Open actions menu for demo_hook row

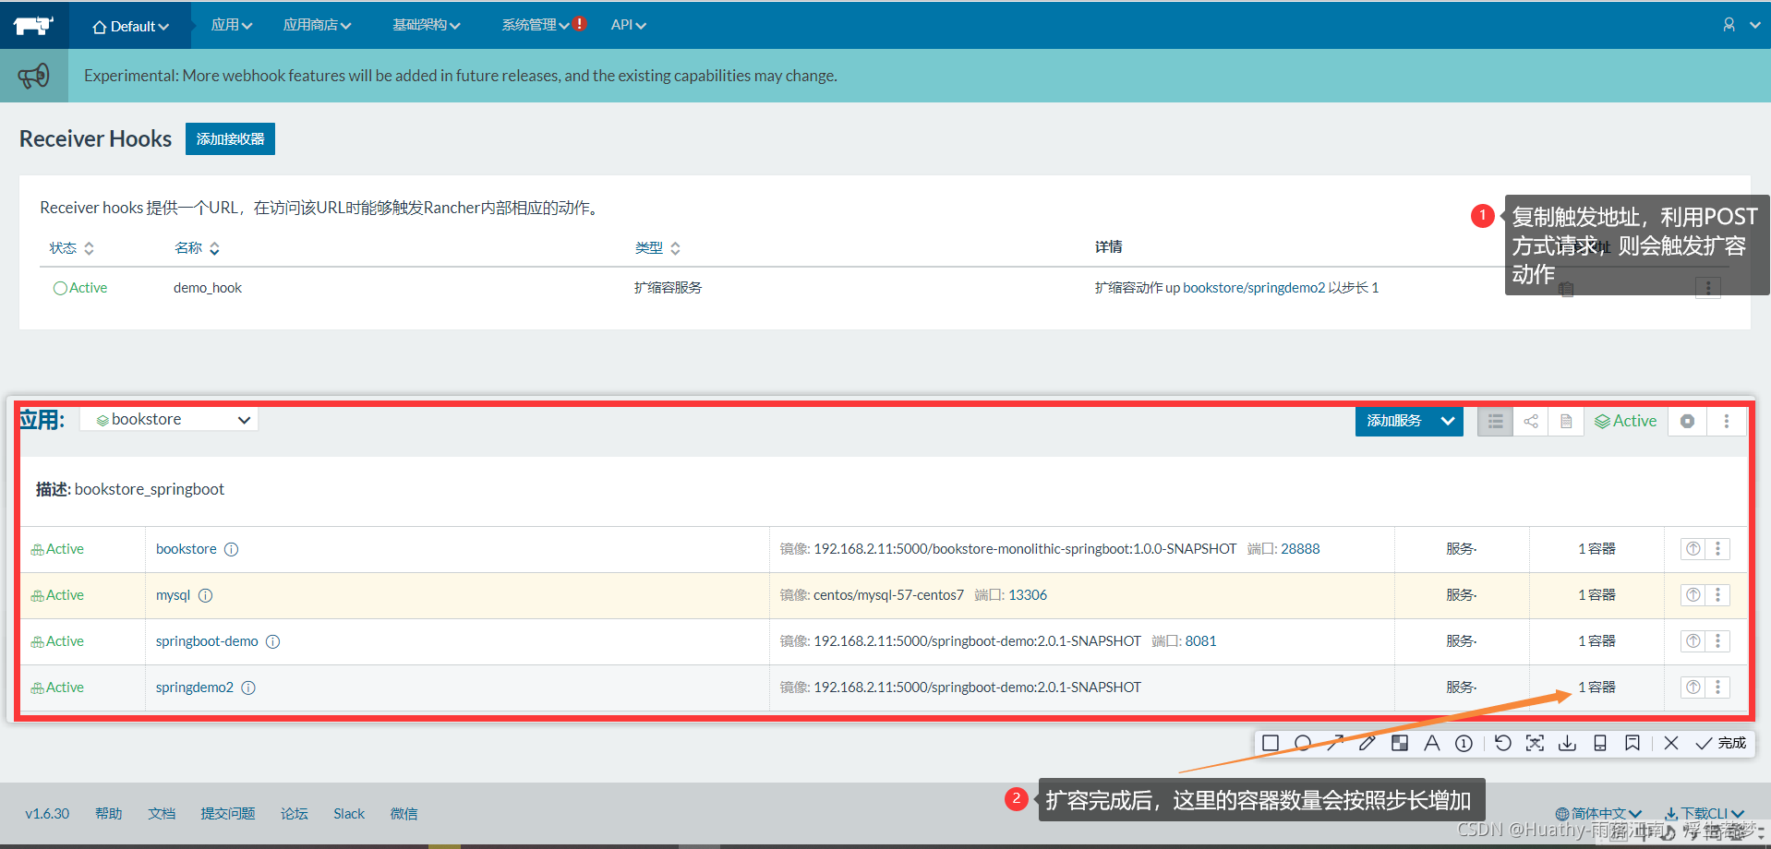(x=1708, y=288)
